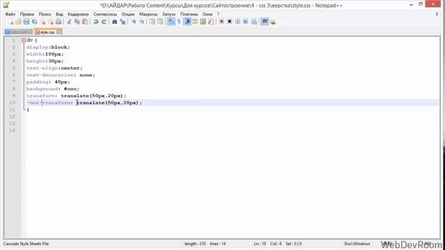This screenshot has width=445, height=250.
Task: Save the file with the diskette icon
Action: click(x=26, y=22)
